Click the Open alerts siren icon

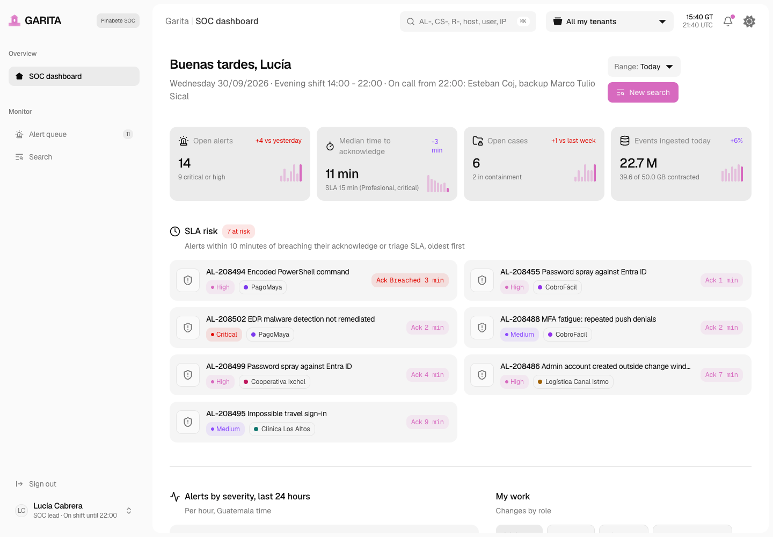coord(184,141)
